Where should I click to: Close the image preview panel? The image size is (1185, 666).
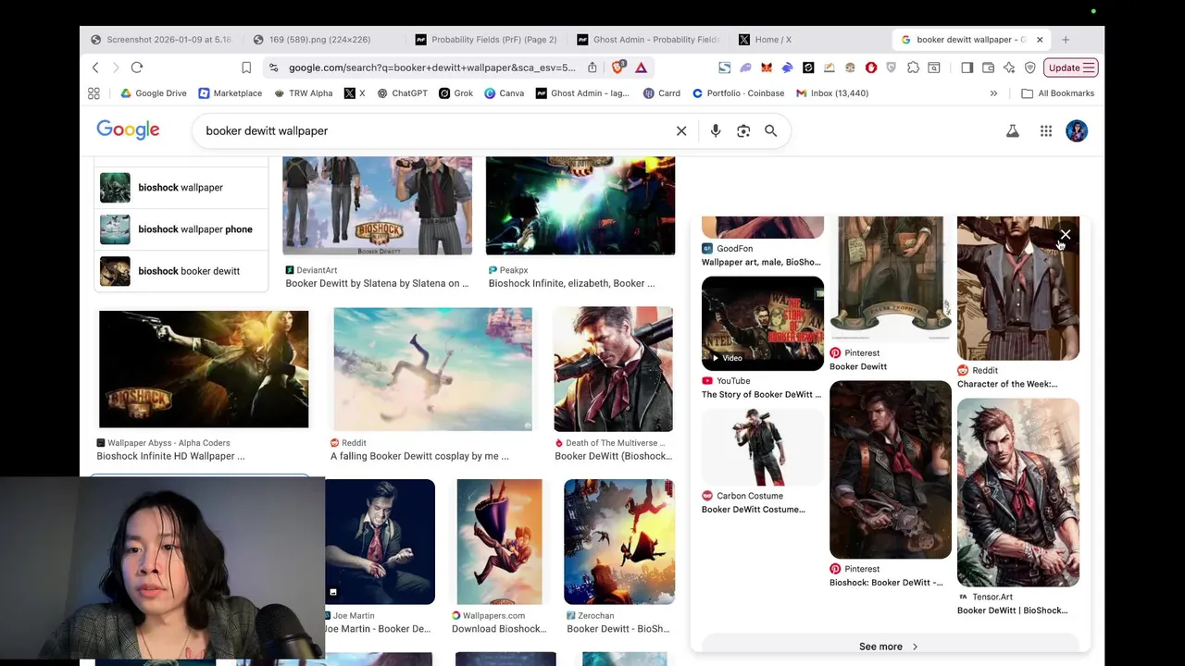[1066, 235]
